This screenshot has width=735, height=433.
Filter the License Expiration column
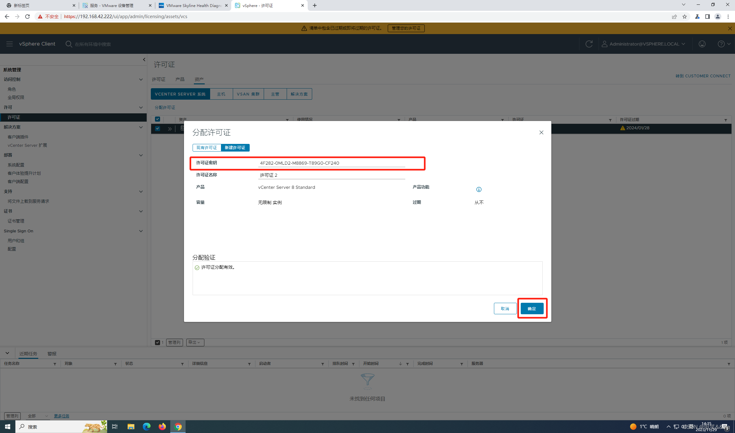[x=725, y=120]
